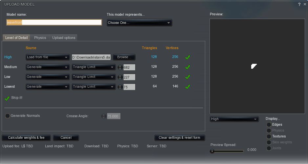Open the Upload options tab

pos(64,38)
